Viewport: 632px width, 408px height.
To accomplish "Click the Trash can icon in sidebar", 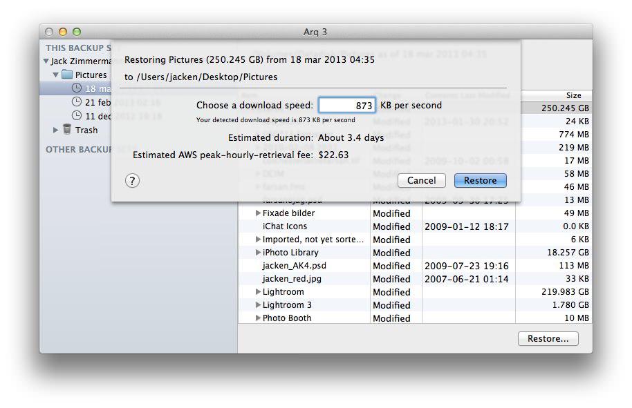I will click(67, 129).
